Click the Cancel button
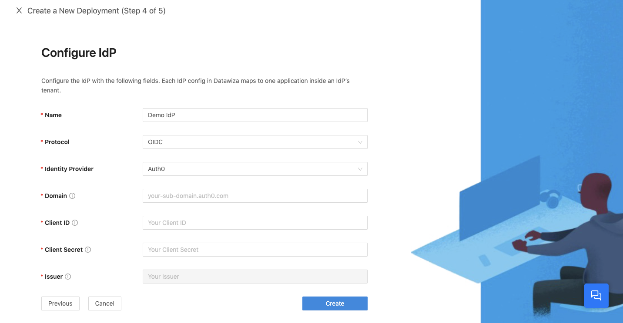Image resolution: width=623 pixels, height=323 pixels. [105, 303]
